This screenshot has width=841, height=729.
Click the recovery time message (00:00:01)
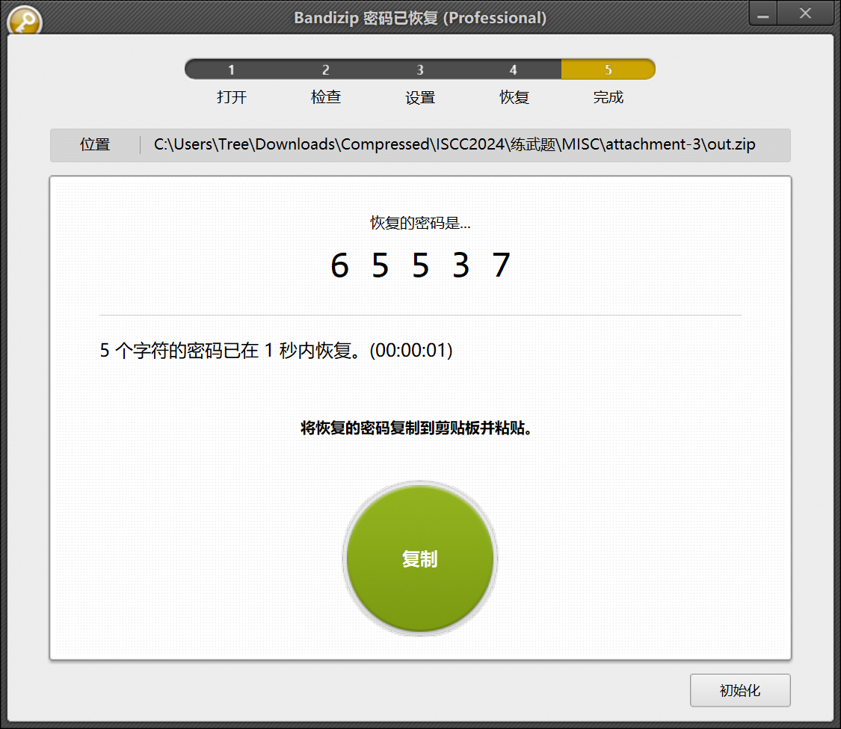click(276, 351)
